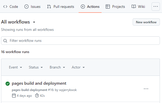
Task: Click the Actions play icon
Action: (x=83, y=7)
